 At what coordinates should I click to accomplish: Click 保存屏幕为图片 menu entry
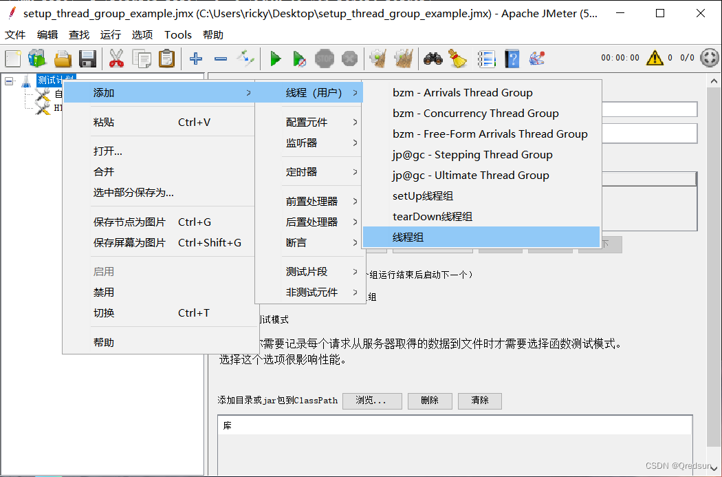point(159,242)
